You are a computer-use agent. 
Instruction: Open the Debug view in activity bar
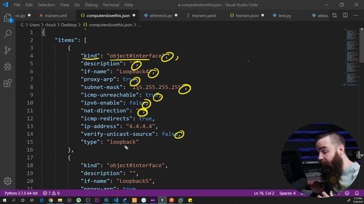pyautogui.click(x=7, y=67)
